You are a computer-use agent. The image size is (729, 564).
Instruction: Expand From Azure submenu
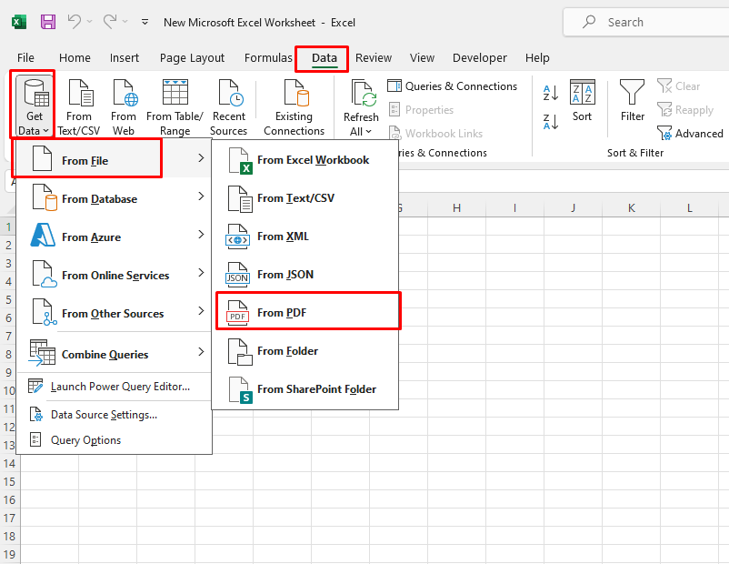(x=114, y=237)
